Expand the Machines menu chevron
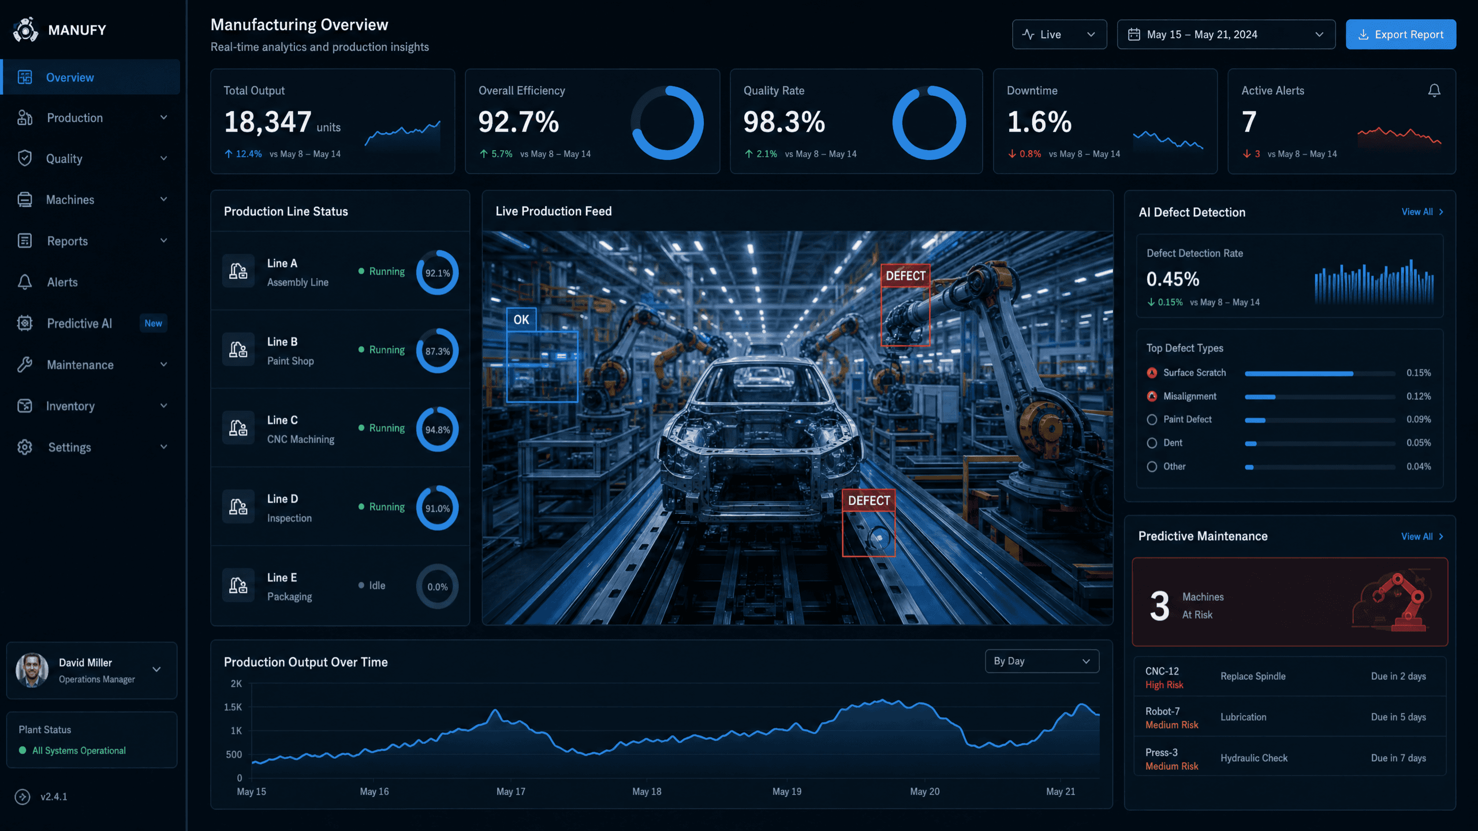The width and height of the screenshot is (1478, 831). (164, 200)
